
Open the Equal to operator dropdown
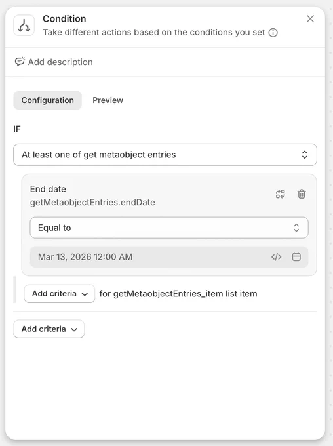[169, 228]
